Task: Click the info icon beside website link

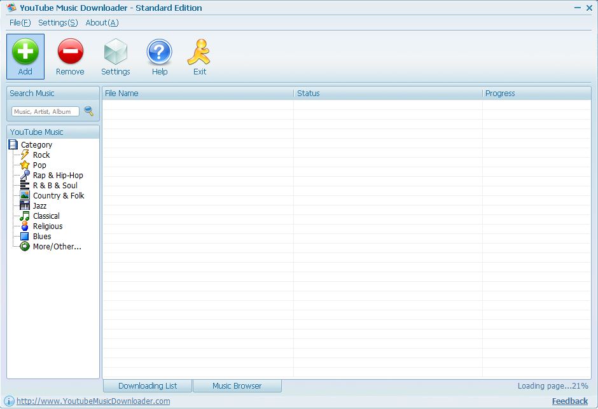Action: (x=9, y=401)
